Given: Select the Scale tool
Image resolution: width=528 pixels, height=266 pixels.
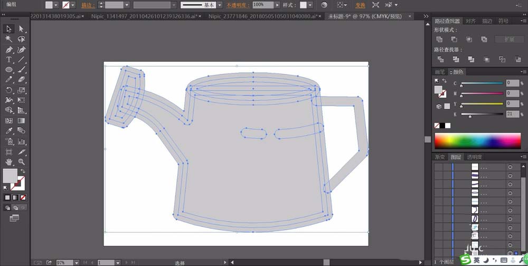Looking at the screenshot, I should click(21, 90).
